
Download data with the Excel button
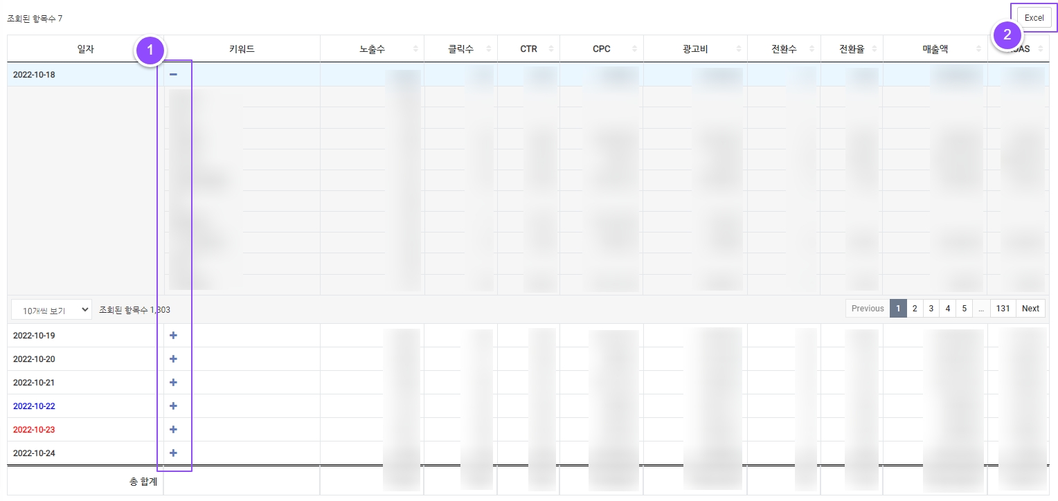coord(1034,18)
